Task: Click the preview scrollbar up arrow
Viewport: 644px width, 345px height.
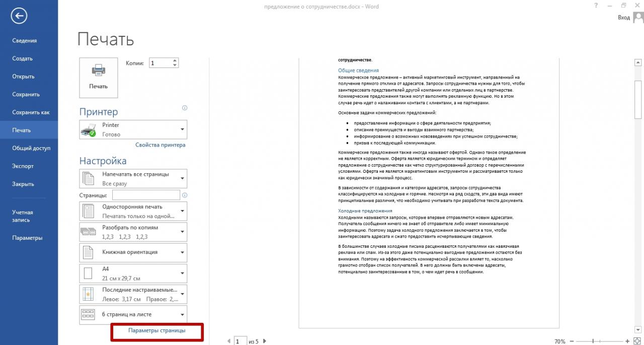Action: point(638,62)
